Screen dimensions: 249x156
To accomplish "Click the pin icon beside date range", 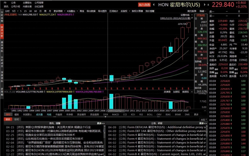I will point(192,18).
